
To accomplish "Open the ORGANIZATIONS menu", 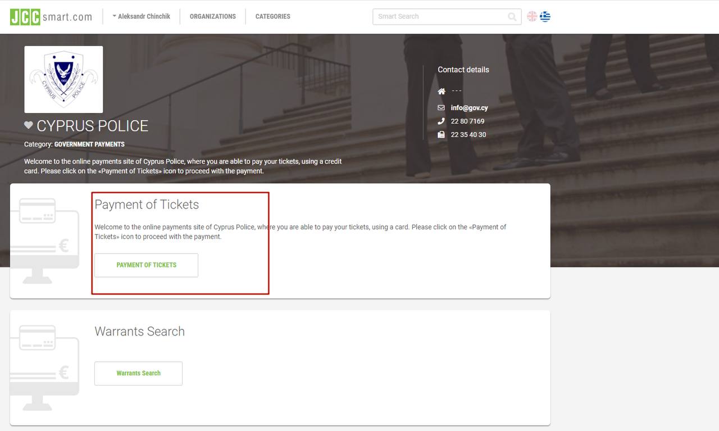I will pyautogui.click(x=212, y=16).
